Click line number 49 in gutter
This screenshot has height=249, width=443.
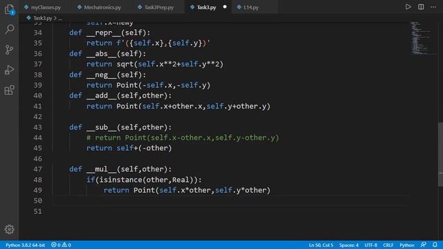(x=37, y=190)
